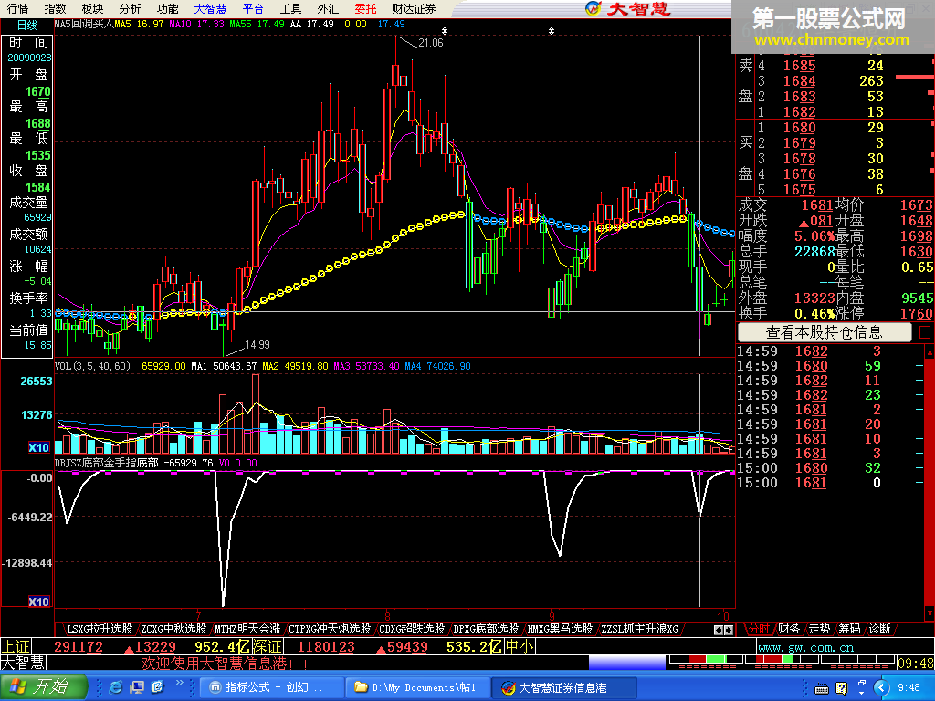Select the DPXG底部选股 indicator tab

pyautogui.click(x=486, y=629)
